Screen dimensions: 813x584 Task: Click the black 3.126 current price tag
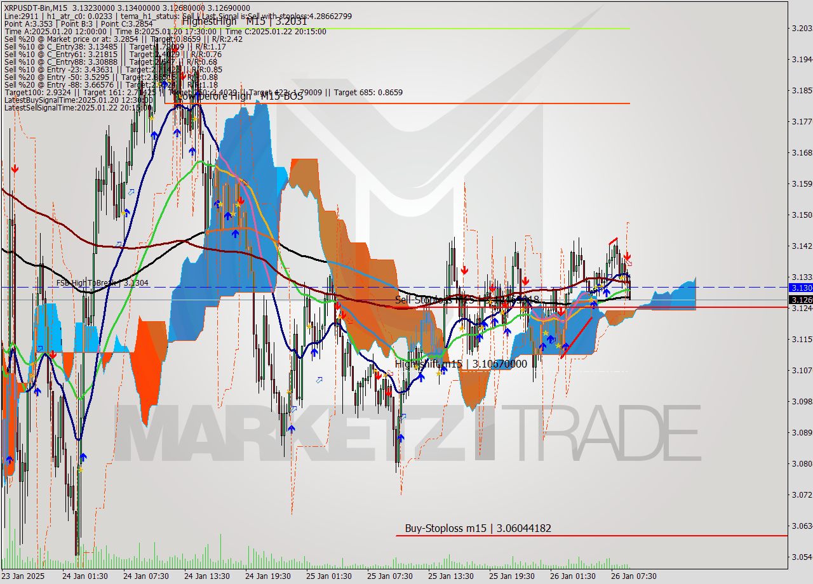pos(800,300)
